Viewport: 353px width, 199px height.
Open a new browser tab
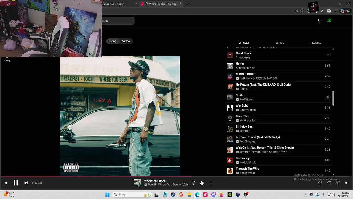187,4
